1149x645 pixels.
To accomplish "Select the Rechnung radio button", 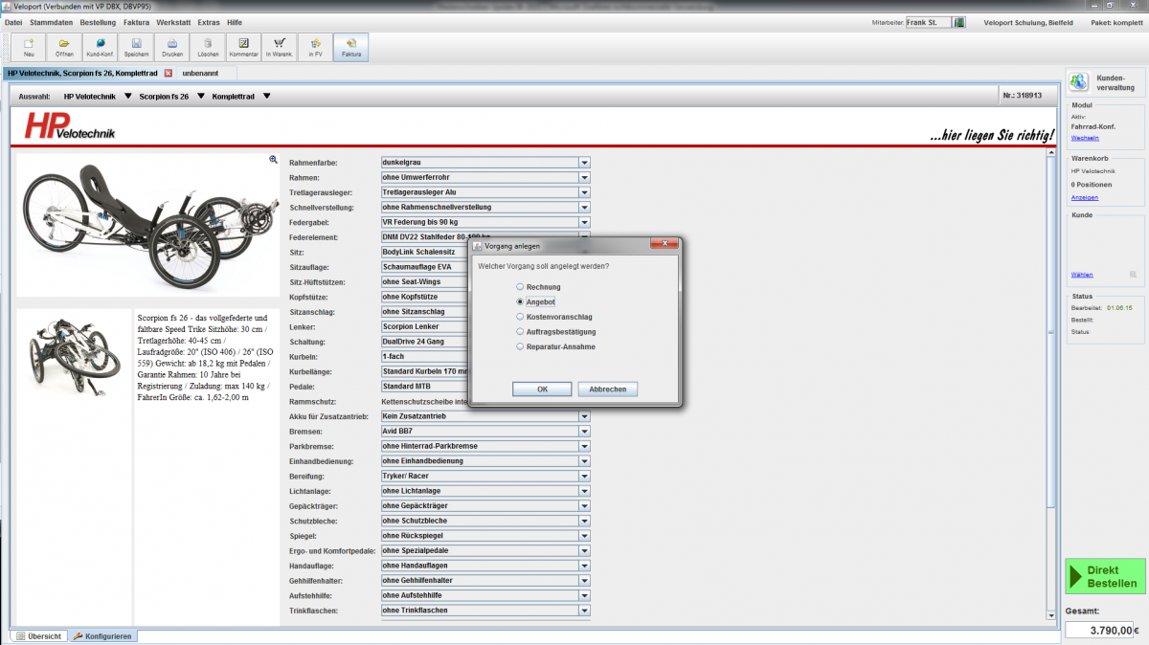I will coord(520,287).
